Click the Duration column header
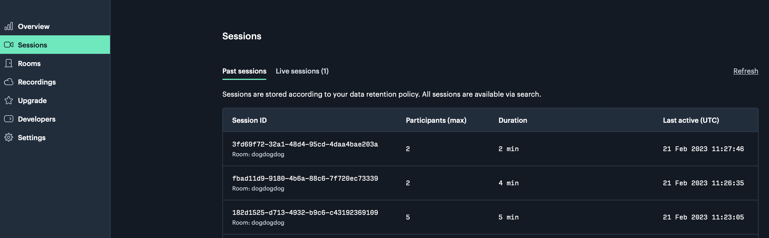Image resolution: width=769 pixels, height=238 pixels. [x=512, y=120]
